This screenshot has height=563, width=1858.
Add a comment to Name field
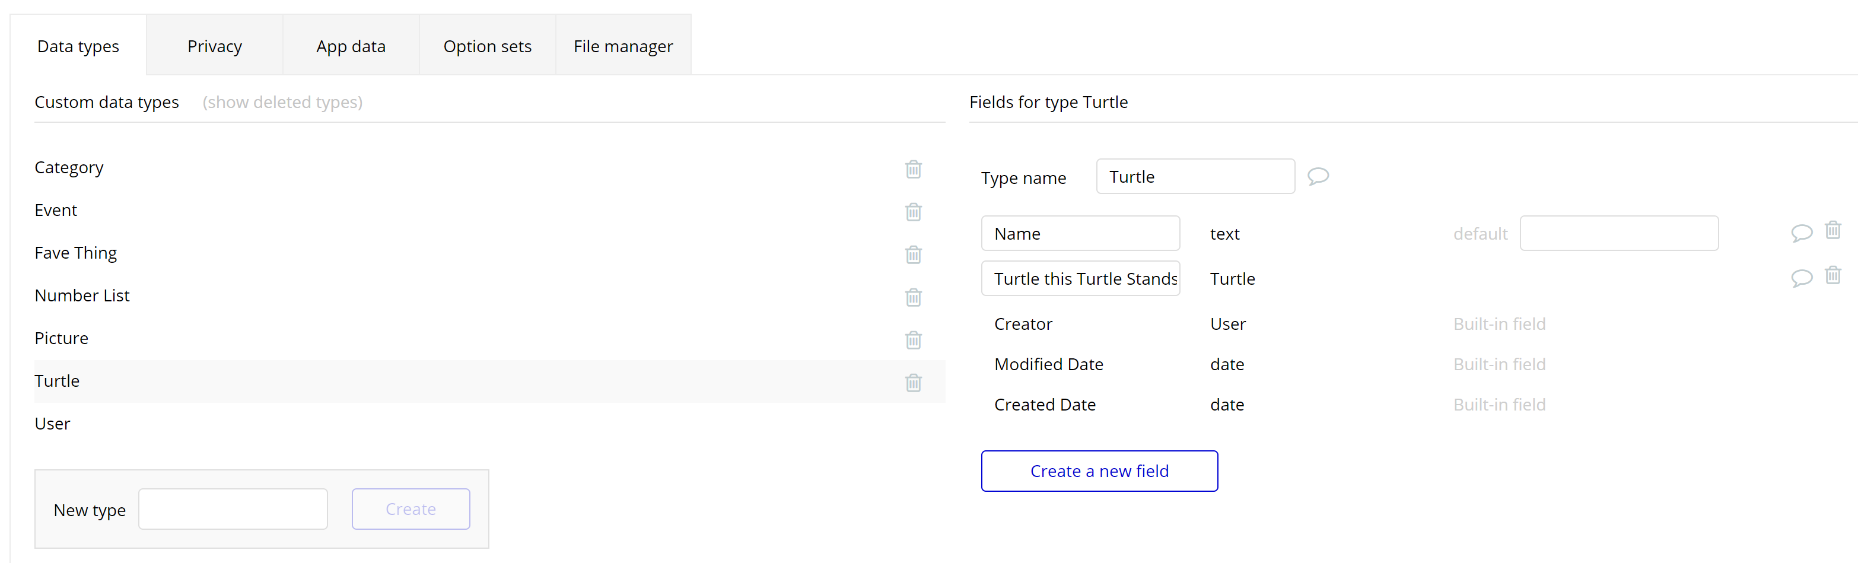pos(1801,232)
